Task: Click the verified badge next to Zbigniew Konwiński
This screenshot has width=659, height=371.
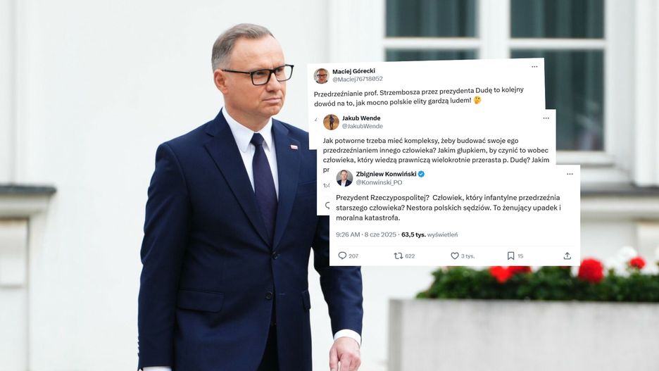Action: click(x=421, y=174)
